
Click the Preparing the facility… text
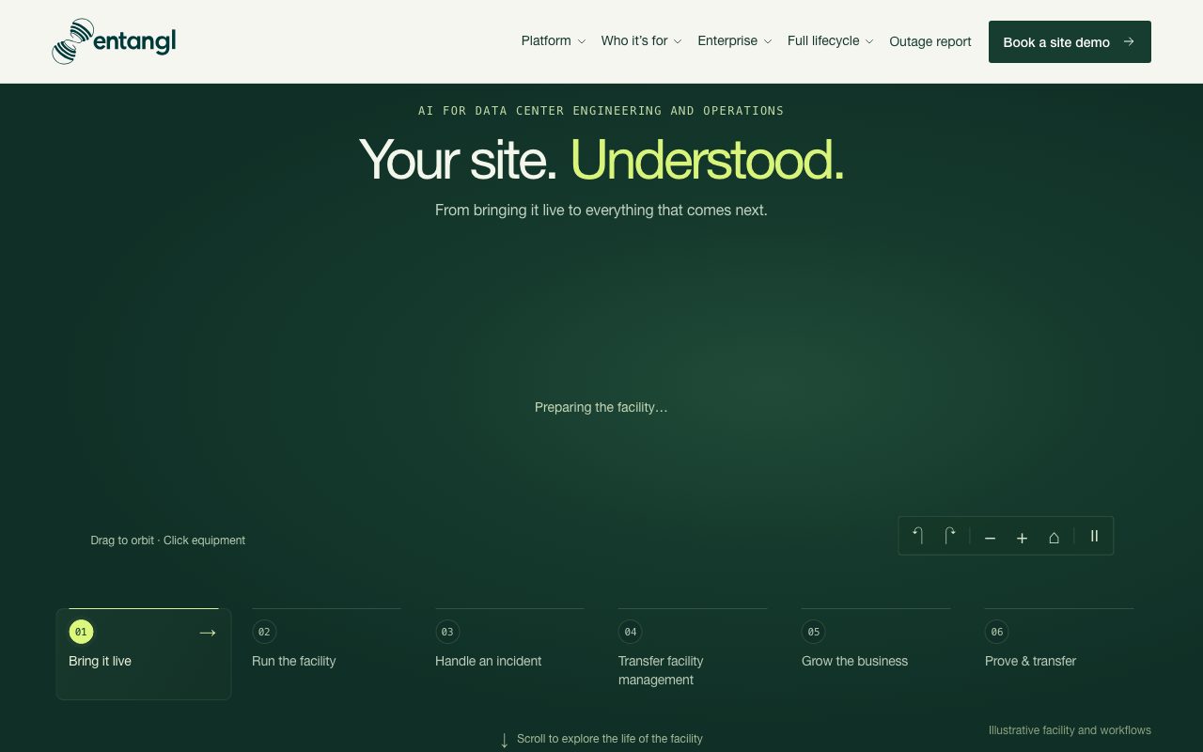point(601,407)
